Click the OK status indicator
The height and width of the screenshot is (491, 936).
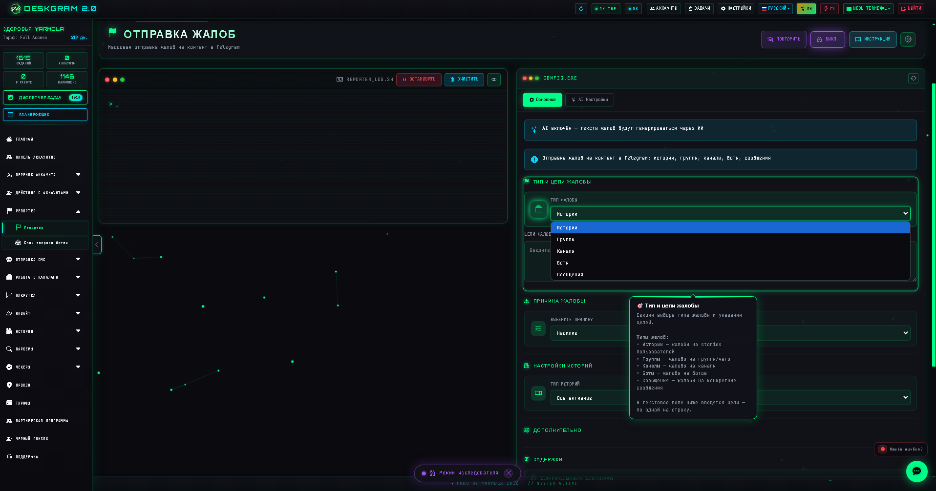633,9
